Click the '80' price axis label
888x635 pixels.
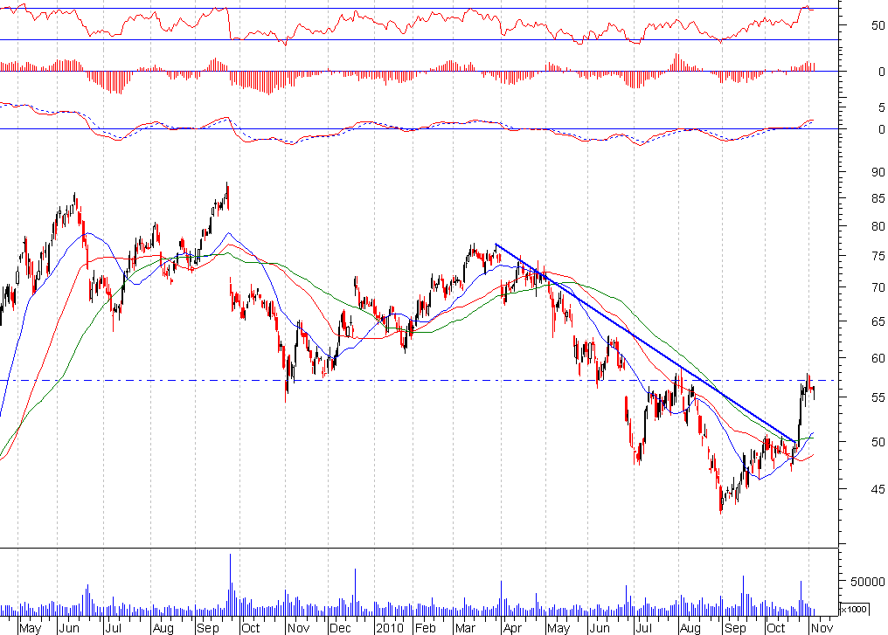(x=878, y=226)
